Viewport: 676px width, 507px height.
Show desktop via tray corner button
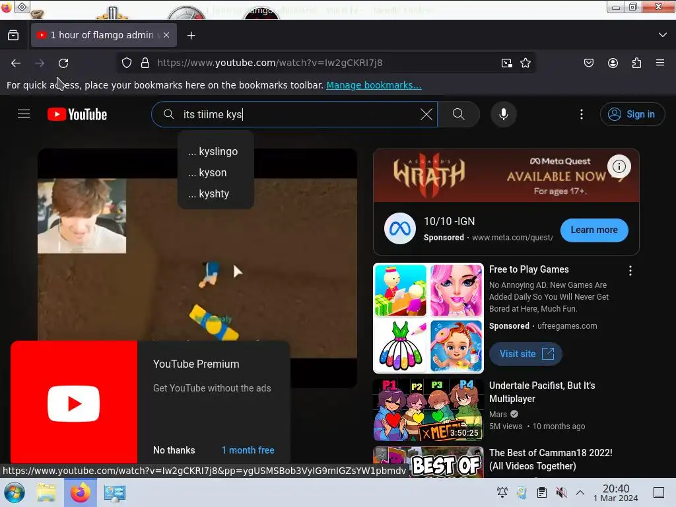click(x=659, y=492)
